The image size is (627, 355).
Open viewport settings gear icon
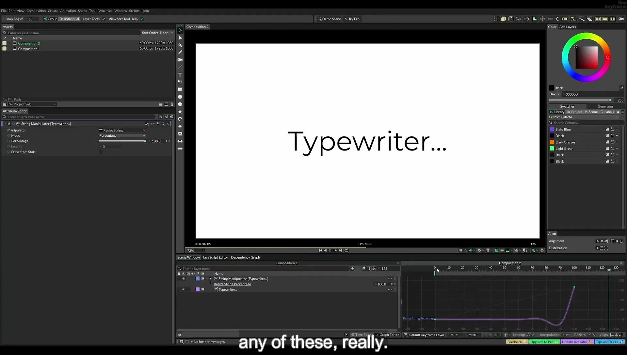click(542, 251)
